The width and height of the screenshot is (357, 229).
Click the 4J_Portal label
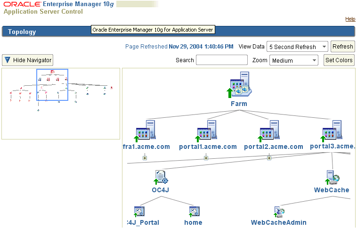click(143, 222)
